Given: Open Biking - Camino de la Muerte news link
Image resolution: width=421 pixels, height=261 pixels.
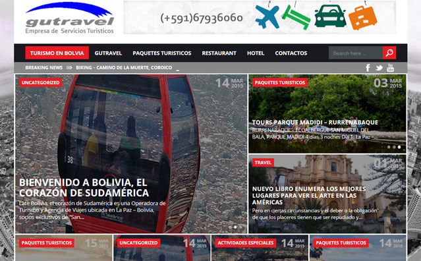Looking at the screenshot, I should point(124,68).
